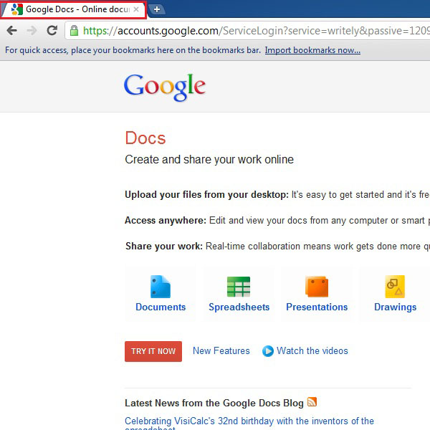This screenshot has width=430, height=430.
Task: Click Import bookmarks now link
Action: [312, 50]
